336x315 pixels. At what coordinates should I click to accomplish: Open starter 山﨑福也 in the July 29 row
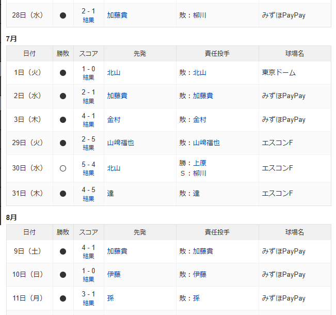click(x=120, y=143)
